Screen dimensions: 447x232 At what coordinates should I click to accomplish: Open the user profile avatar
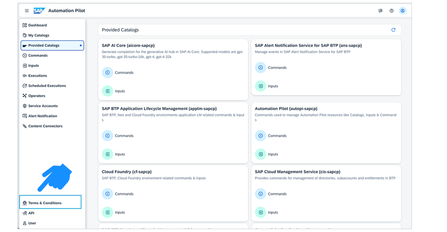click(403, 11)
